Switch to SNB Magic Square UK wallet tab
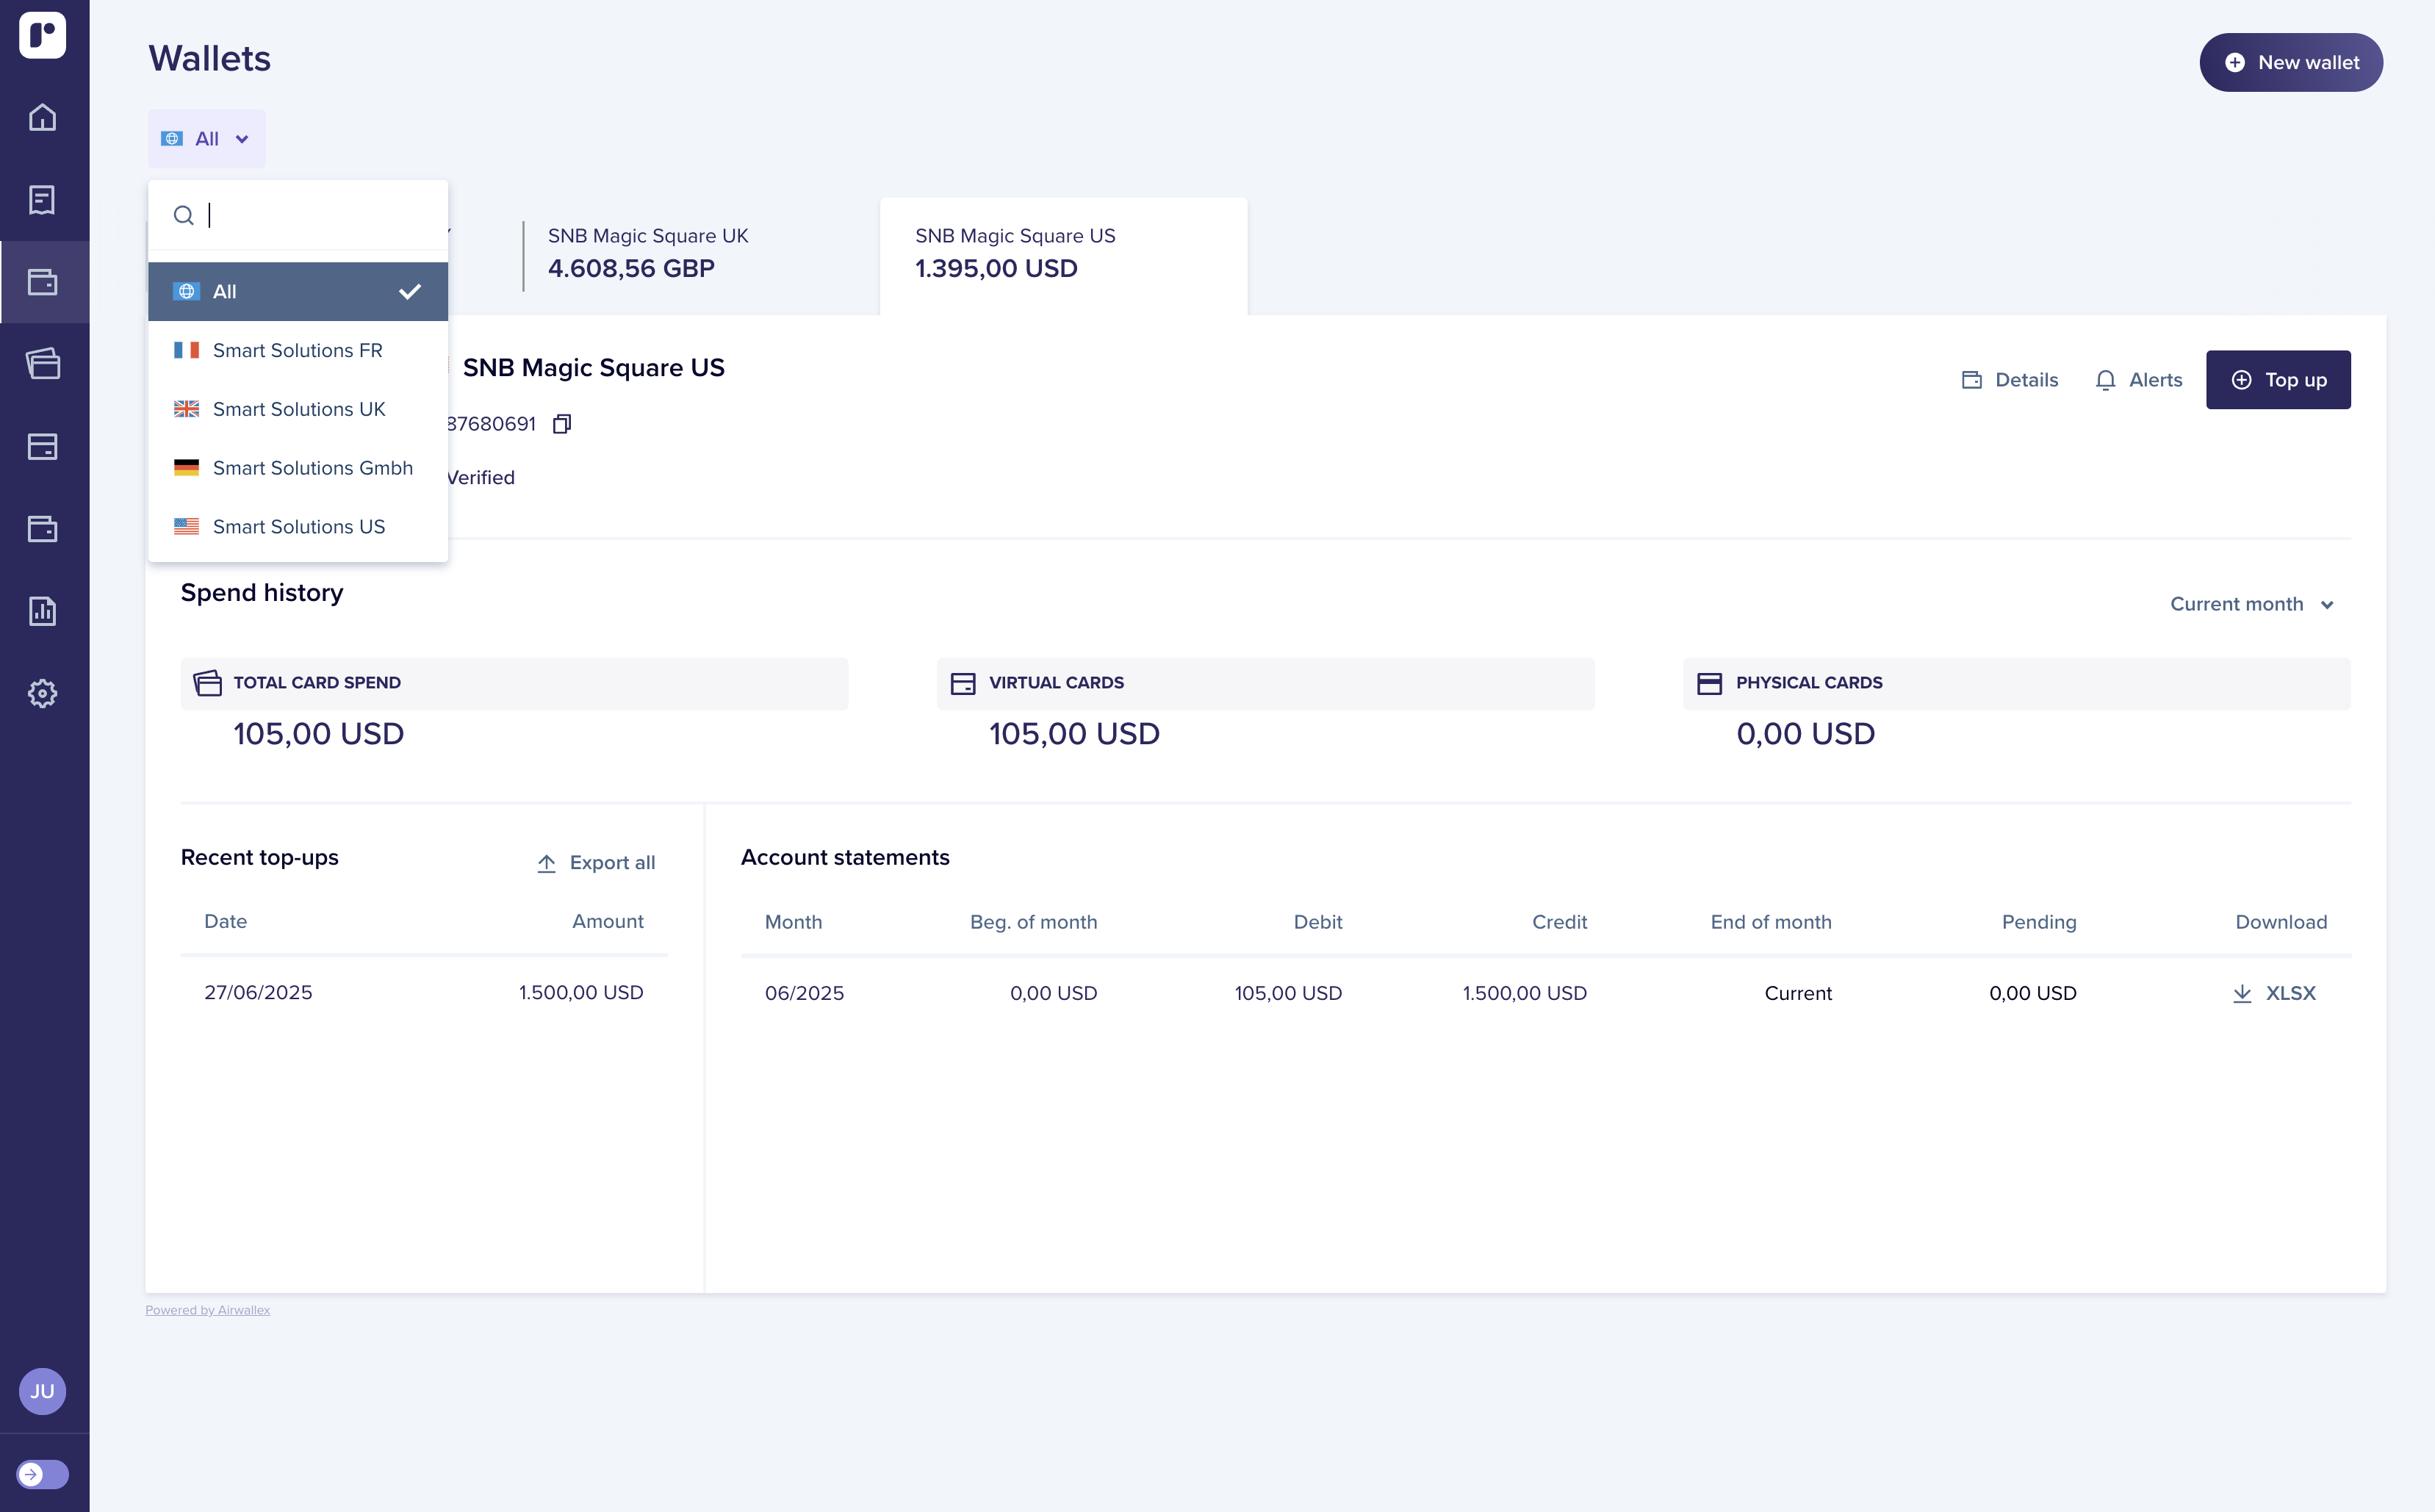 [x=647, y=253]
